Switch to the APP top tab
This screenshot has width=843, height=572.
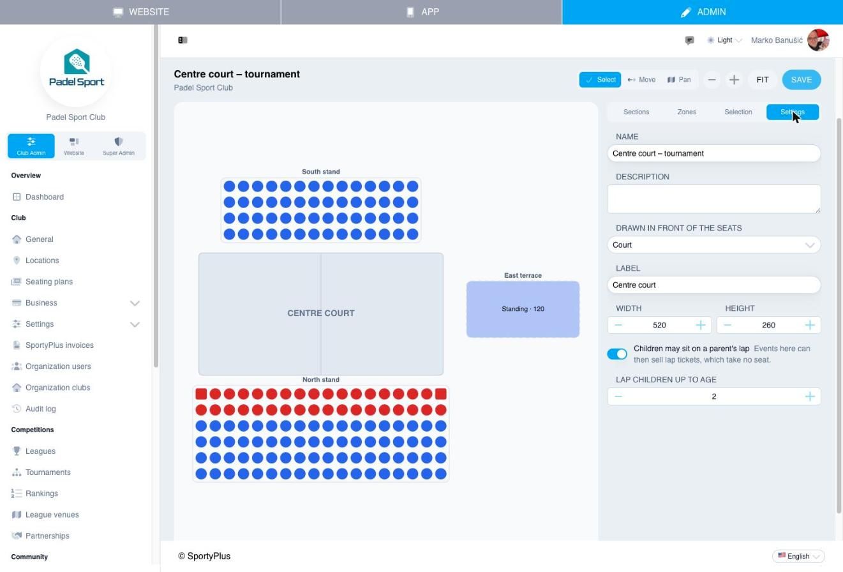click(x=422, y=12)
